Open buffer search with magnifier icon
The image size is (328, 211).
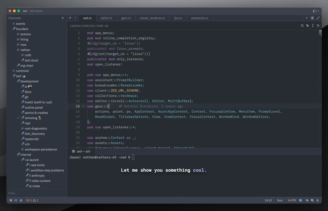pos(302,25)
